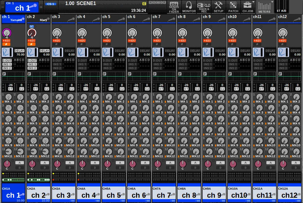303x203 pixels.
Task: Click ch 1 delay value 70.00
Action: click(x=20, y=55)
